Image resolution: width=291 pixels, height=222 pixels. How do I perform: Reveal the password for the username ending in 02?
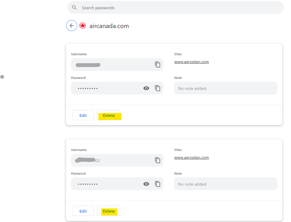[146, 184]
